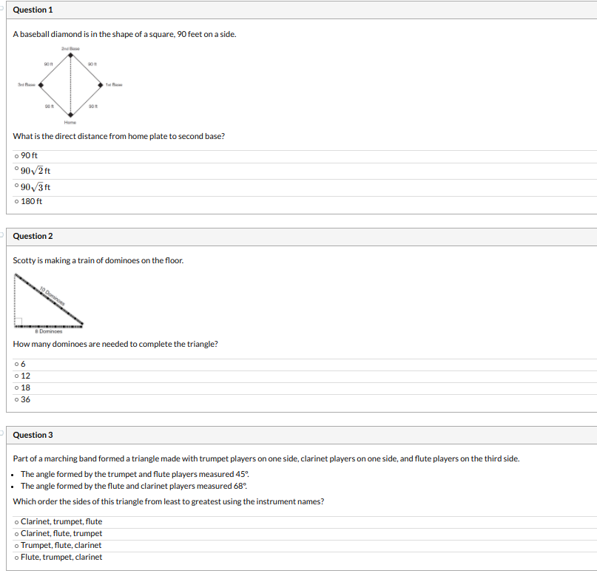The image size is (597, 579).
Task: Pick the 90√3 ft option
Action: click(16, 186)
